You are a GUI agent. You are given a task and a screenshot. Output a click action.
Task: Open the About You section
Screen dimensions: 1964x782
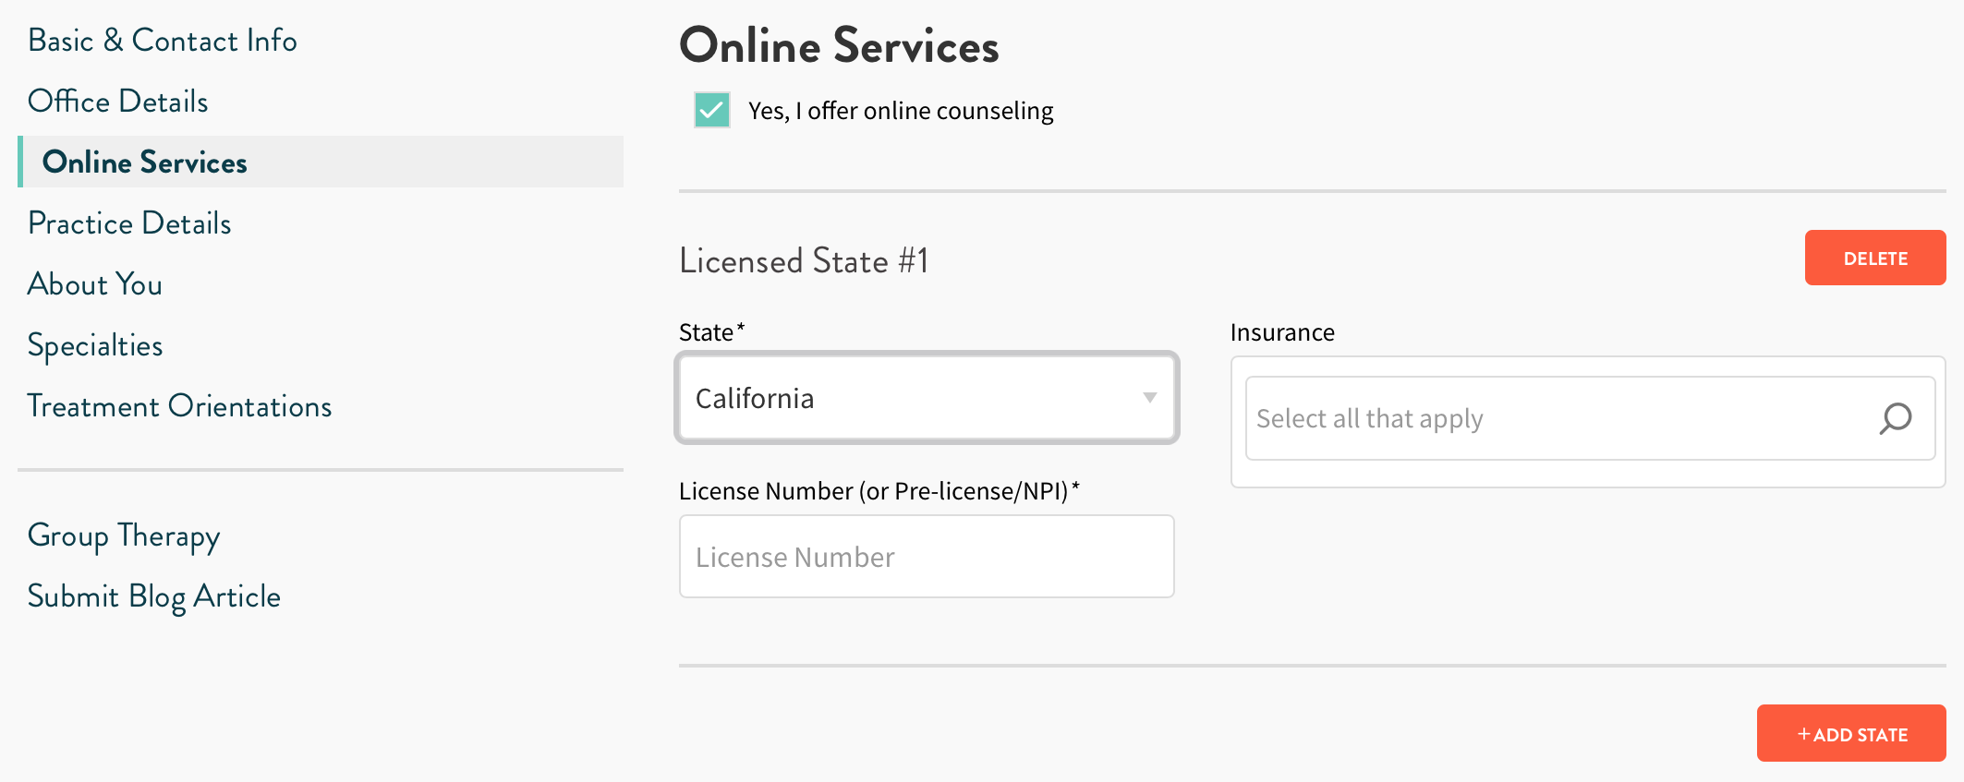click(x=95, y=284)
